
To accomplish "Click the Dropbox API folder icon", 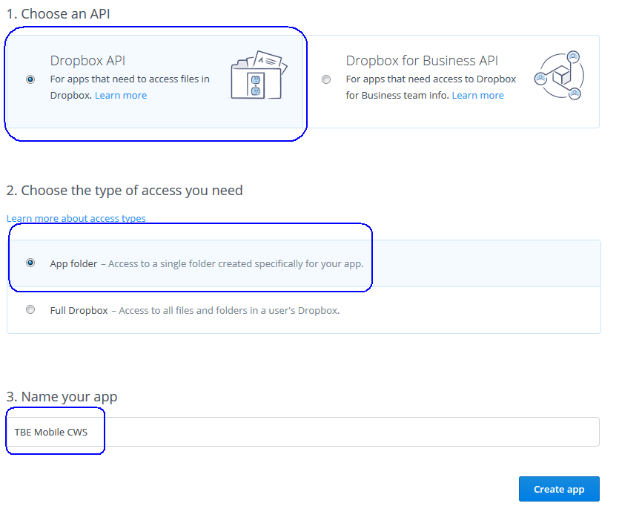I will [x=259, y=75].
